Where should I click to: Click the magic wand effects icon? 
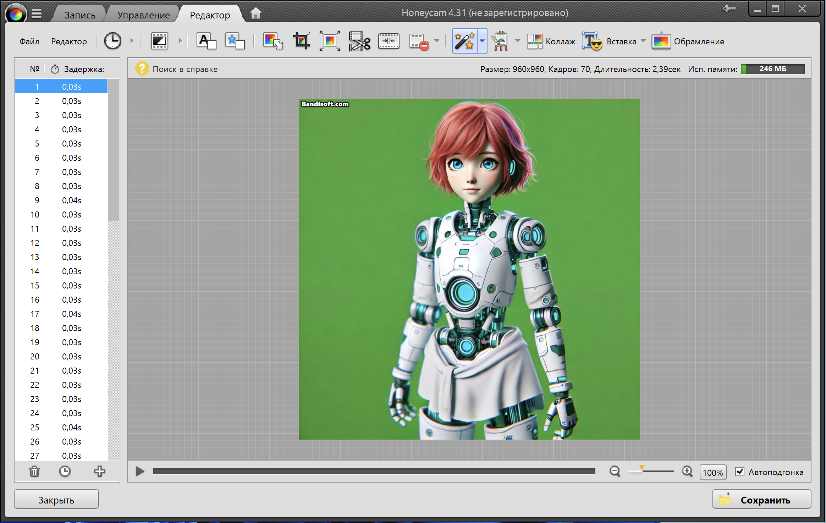pyautogui.click(x=464, y=41)
